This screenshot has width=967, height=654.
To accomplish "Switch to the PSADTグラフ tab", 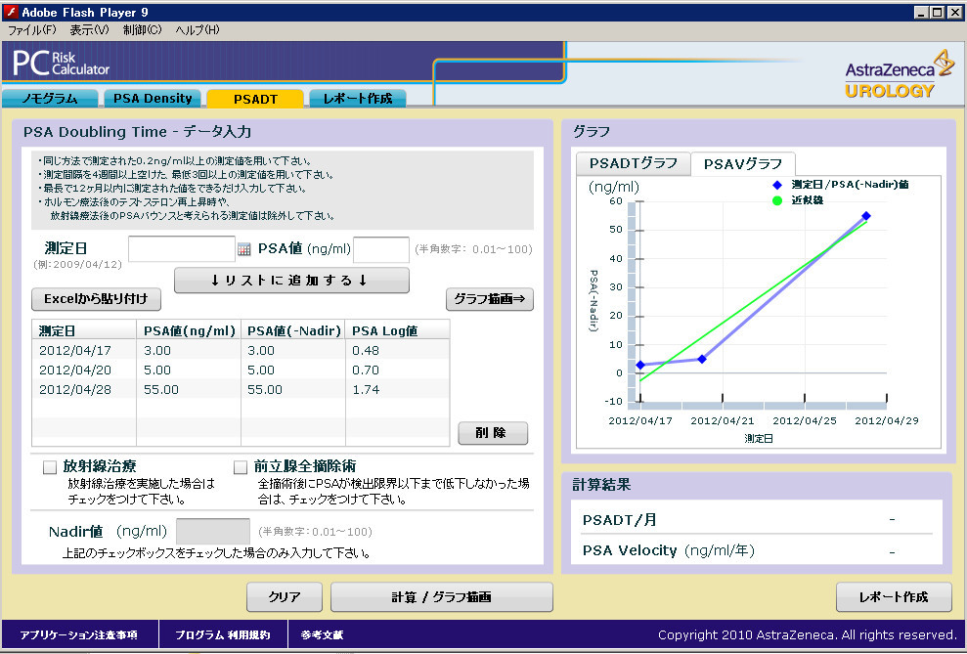I will click(x=634, y=163).
